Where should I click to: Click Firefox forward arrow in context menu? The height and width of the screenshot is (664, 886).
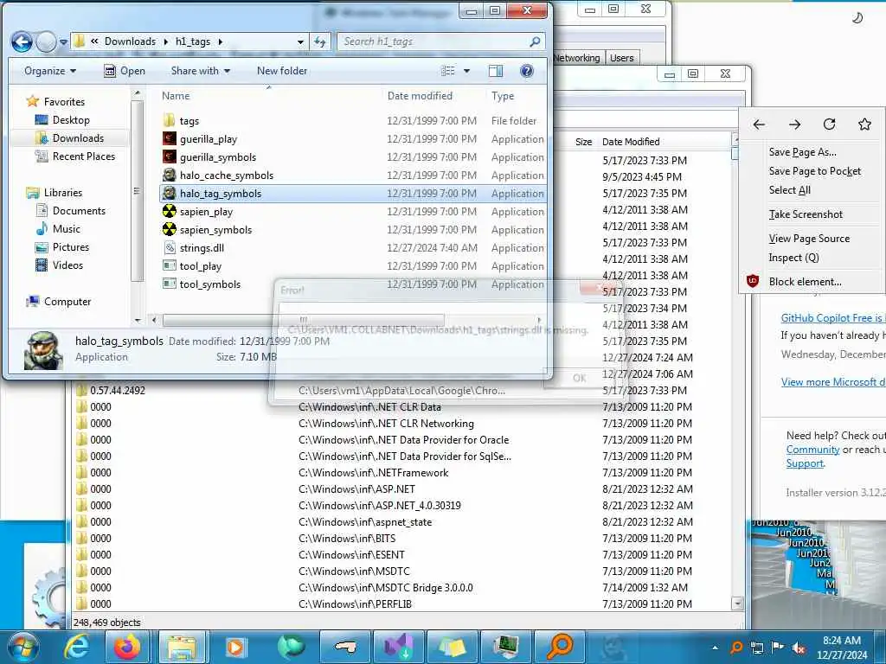(794, 124)
